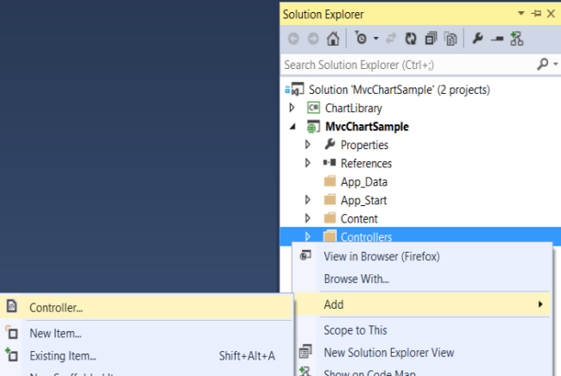Select the highlighted Controllers folder

[x=366, y=237]
